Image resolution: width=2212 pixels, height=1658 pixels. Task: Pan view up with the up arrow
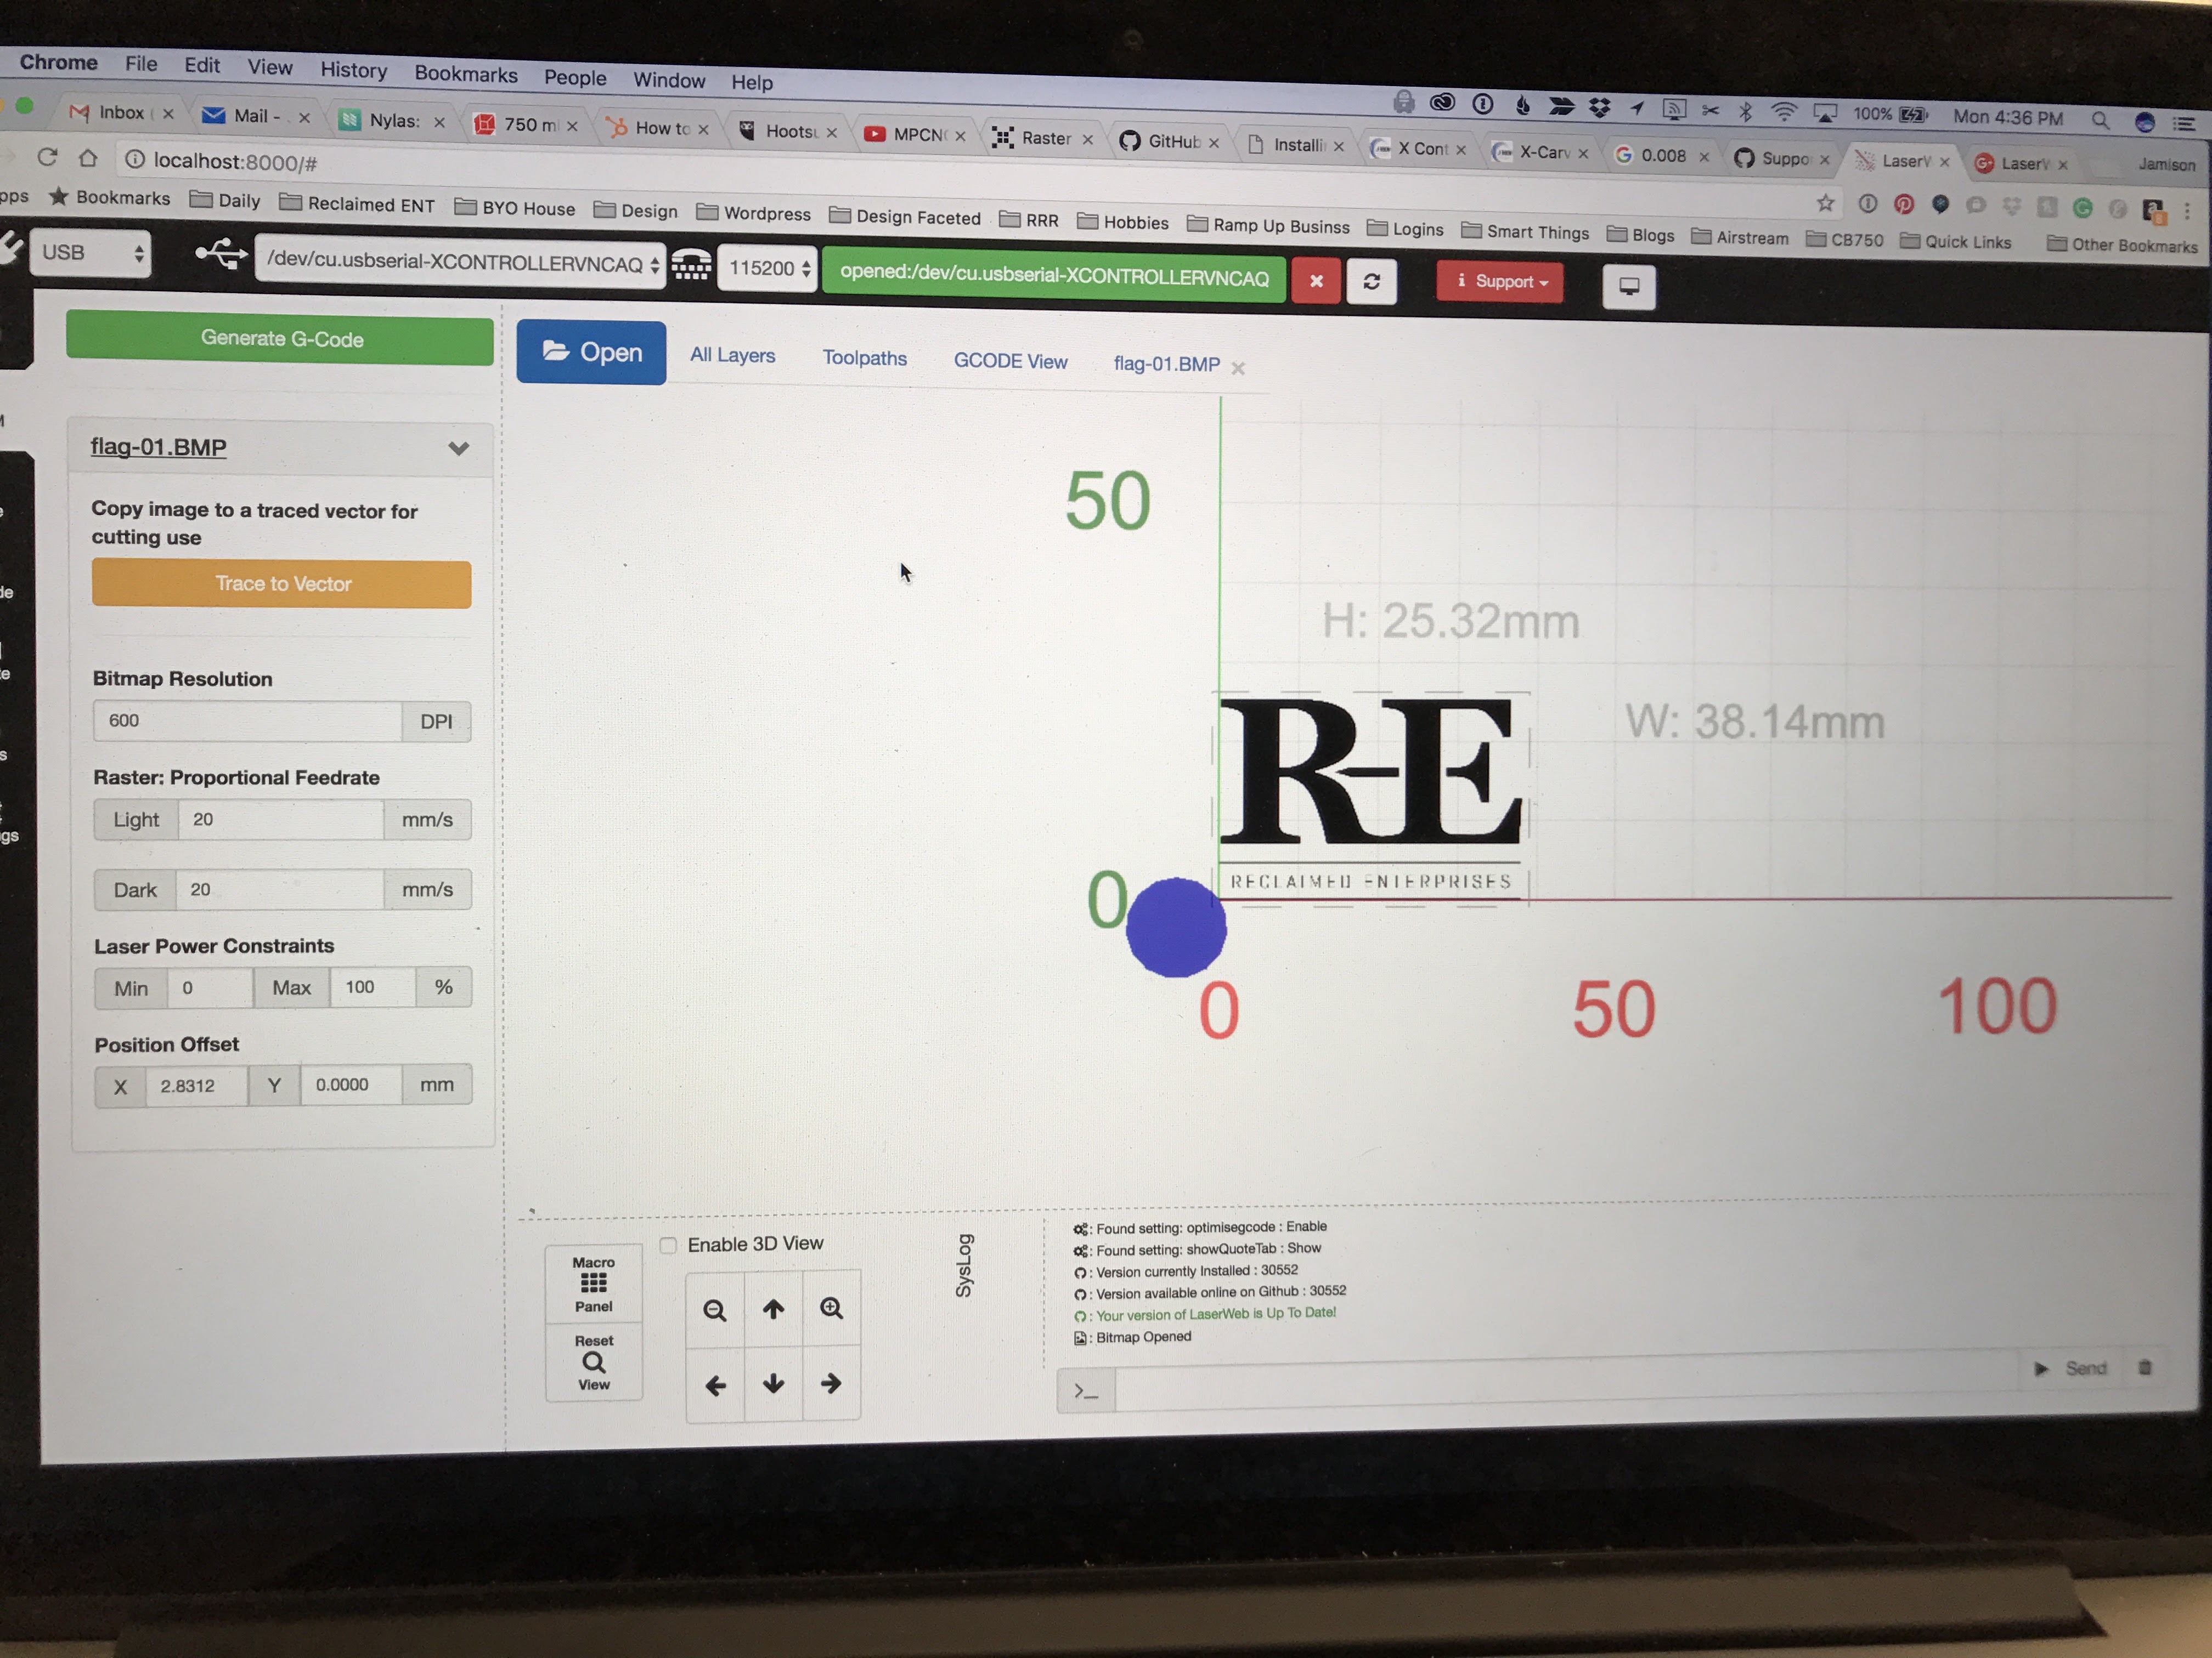[773, 1309]
